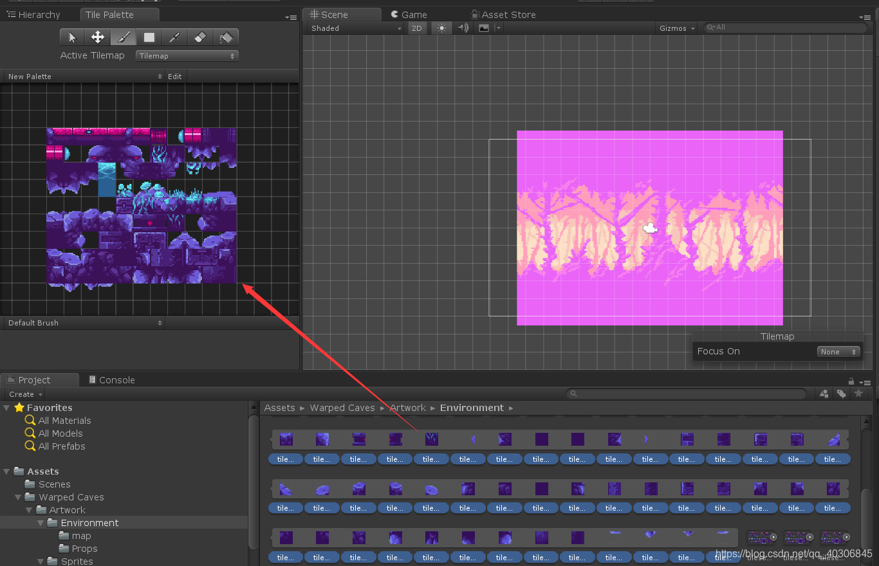Viewport: 879px width, 566px height.
Task: Toggle scene effects image button
Action: (x=483, y=28)
